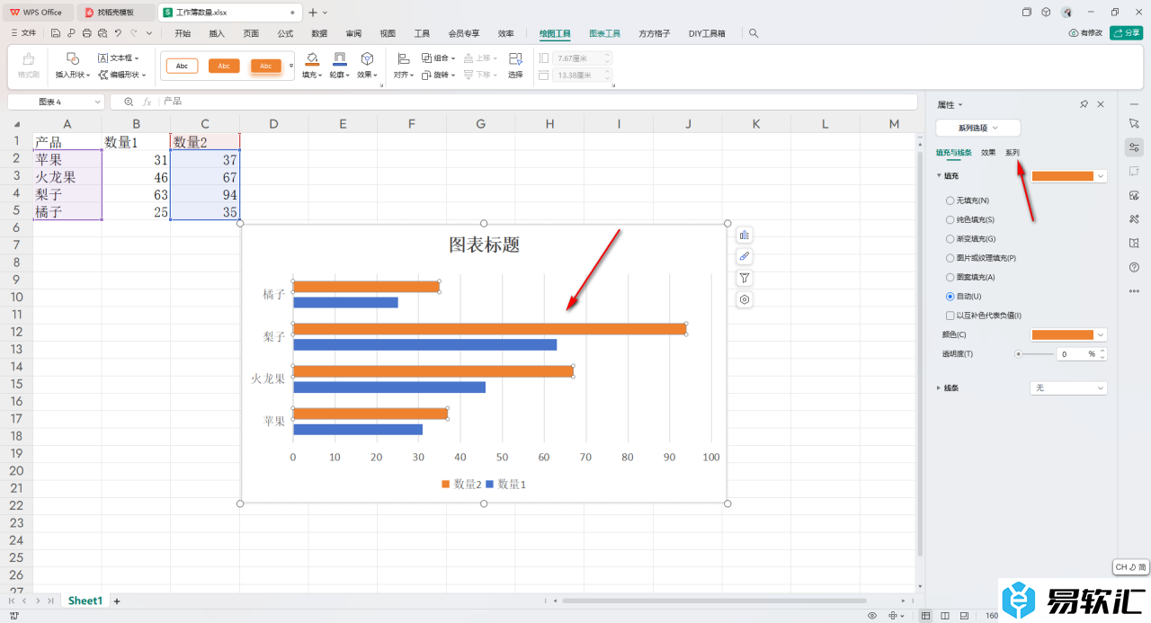This screenshot has height=623, width=1151.
Task: Switch to the Effects tab in Properties
Action: 988,153
